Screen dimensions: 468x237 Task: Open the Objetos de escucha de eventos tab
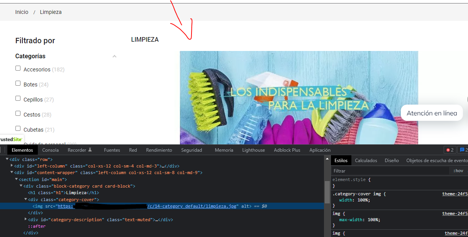pyautogui.click(x=437, y=161)
